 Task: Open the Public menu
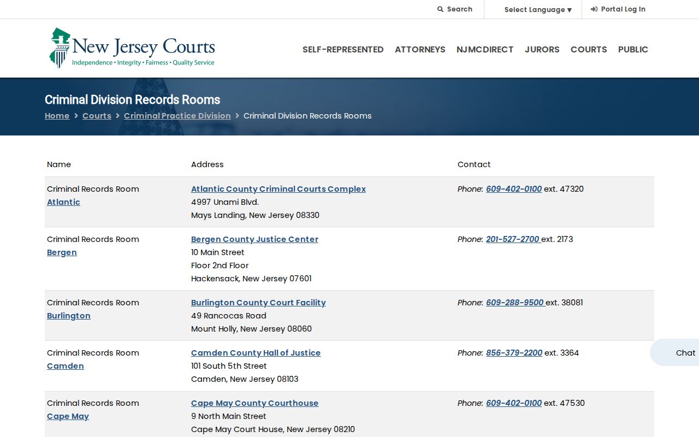point(633,49)
